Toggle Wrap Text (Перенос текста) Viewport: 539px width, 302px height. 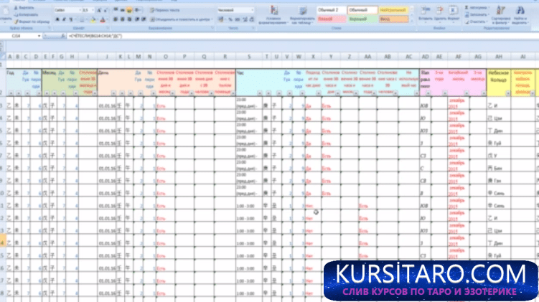click(166, 11)
